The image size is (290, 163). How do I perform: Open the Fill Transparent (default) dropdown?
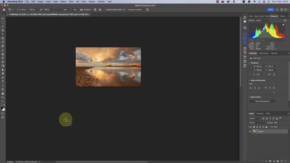coord(136,10)
